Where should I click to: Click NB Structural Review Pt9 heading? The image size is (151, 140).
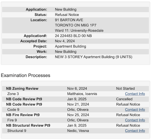[x=28, y=125]
